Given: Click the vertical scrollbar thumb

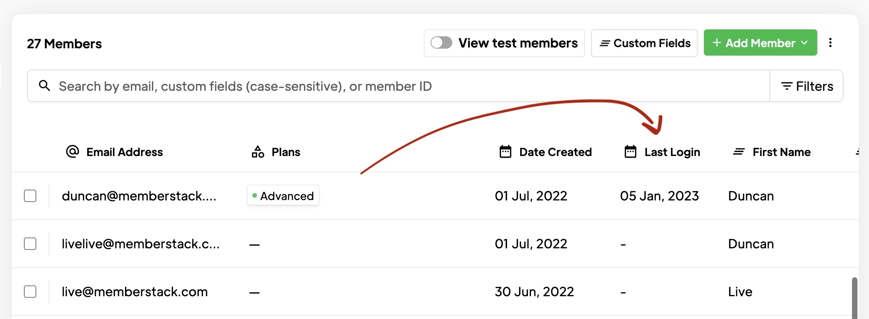Looking at the screenshot, I should coord(854,298).
